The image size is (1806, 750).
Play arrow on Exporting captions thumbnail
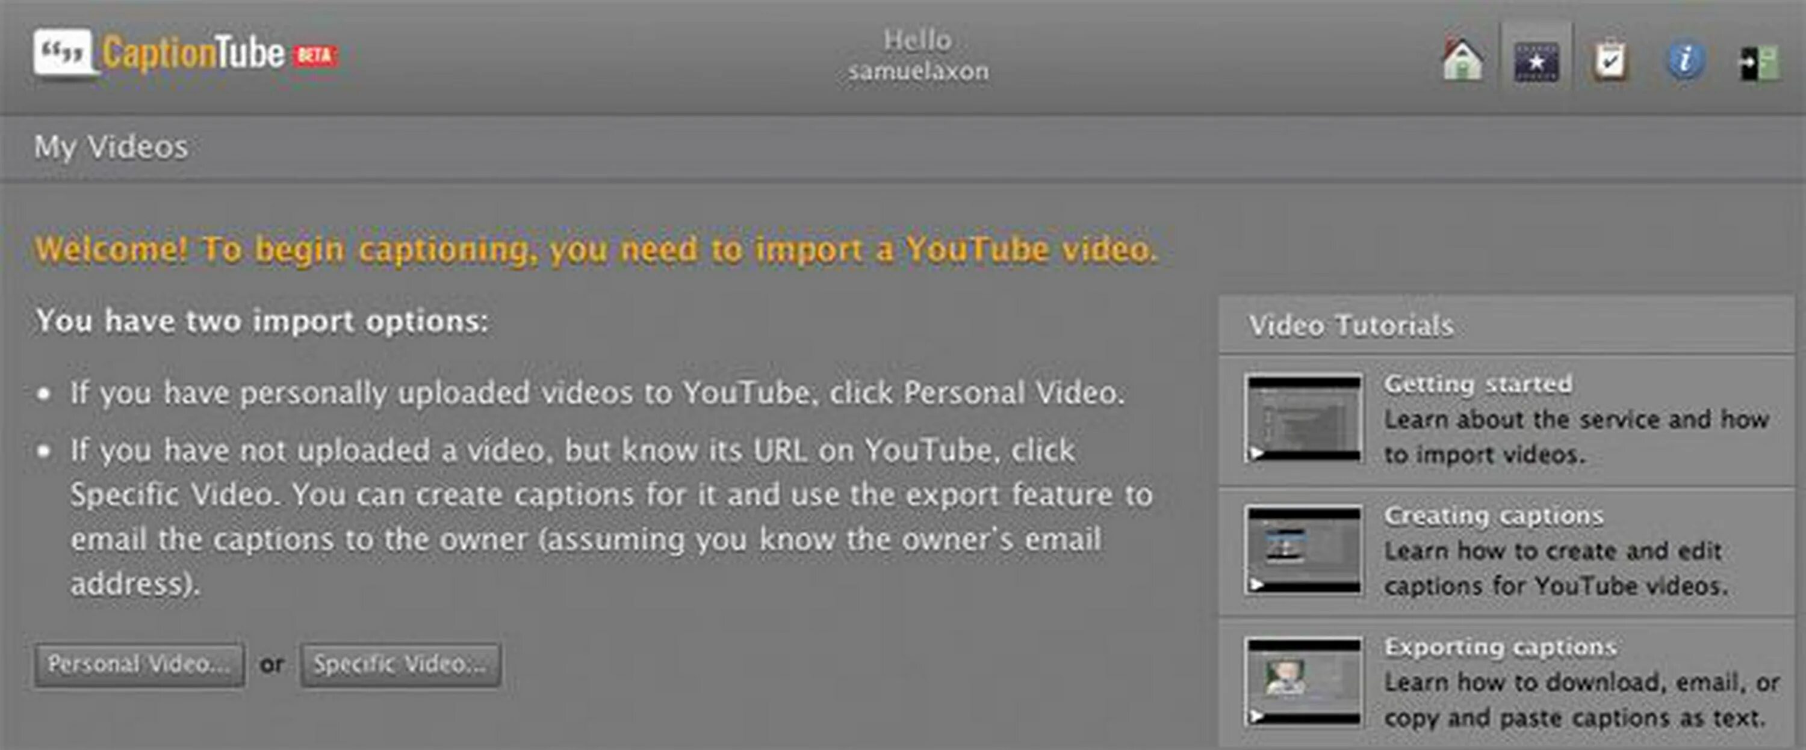[x=1257, y=716]
